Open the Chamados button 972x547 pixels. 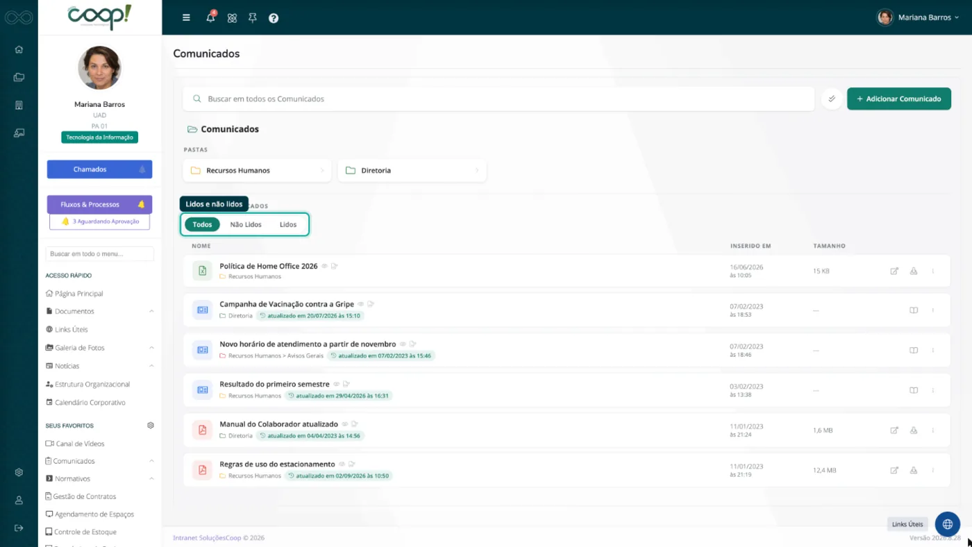(x=99, y=169)
